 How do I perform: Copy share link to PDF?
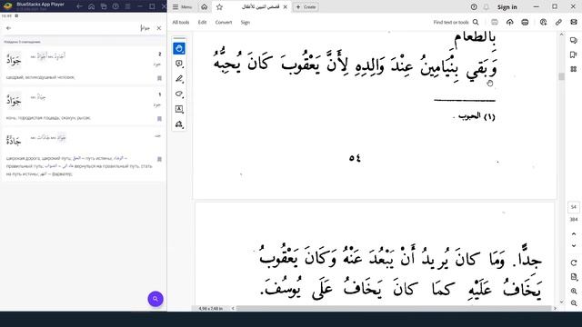click(558, 22)
